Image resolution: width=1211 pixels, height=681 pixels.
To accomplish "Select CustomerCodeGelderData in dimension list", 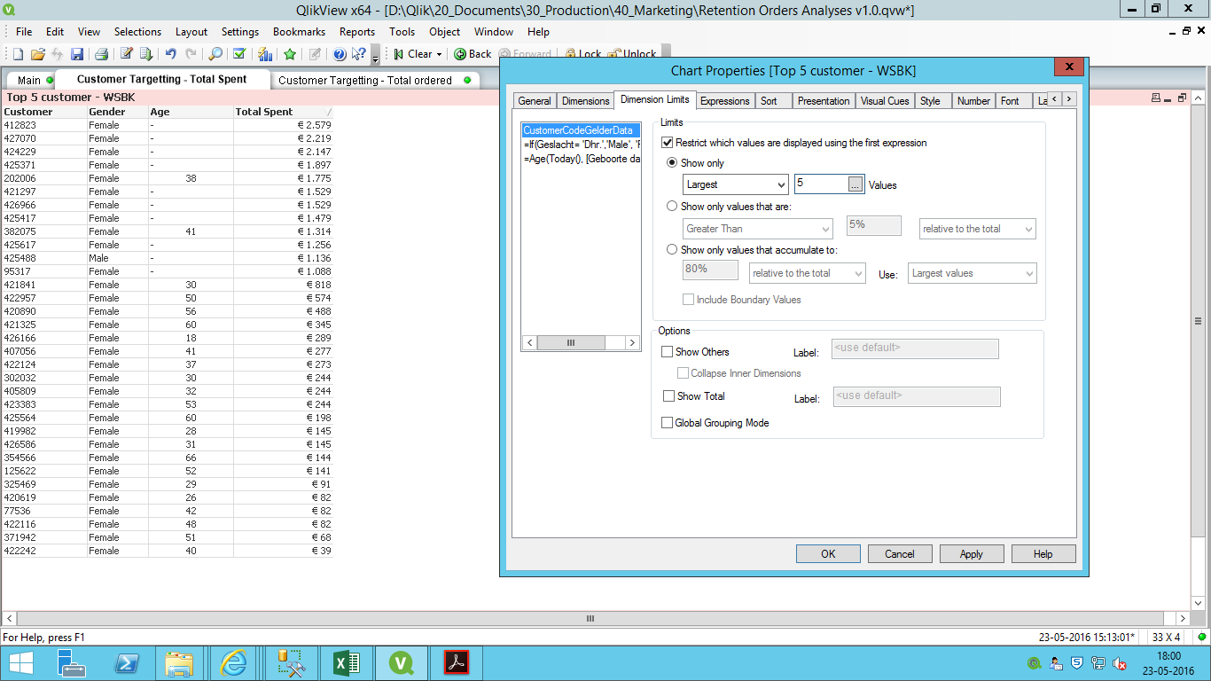I will coord(578,130).
